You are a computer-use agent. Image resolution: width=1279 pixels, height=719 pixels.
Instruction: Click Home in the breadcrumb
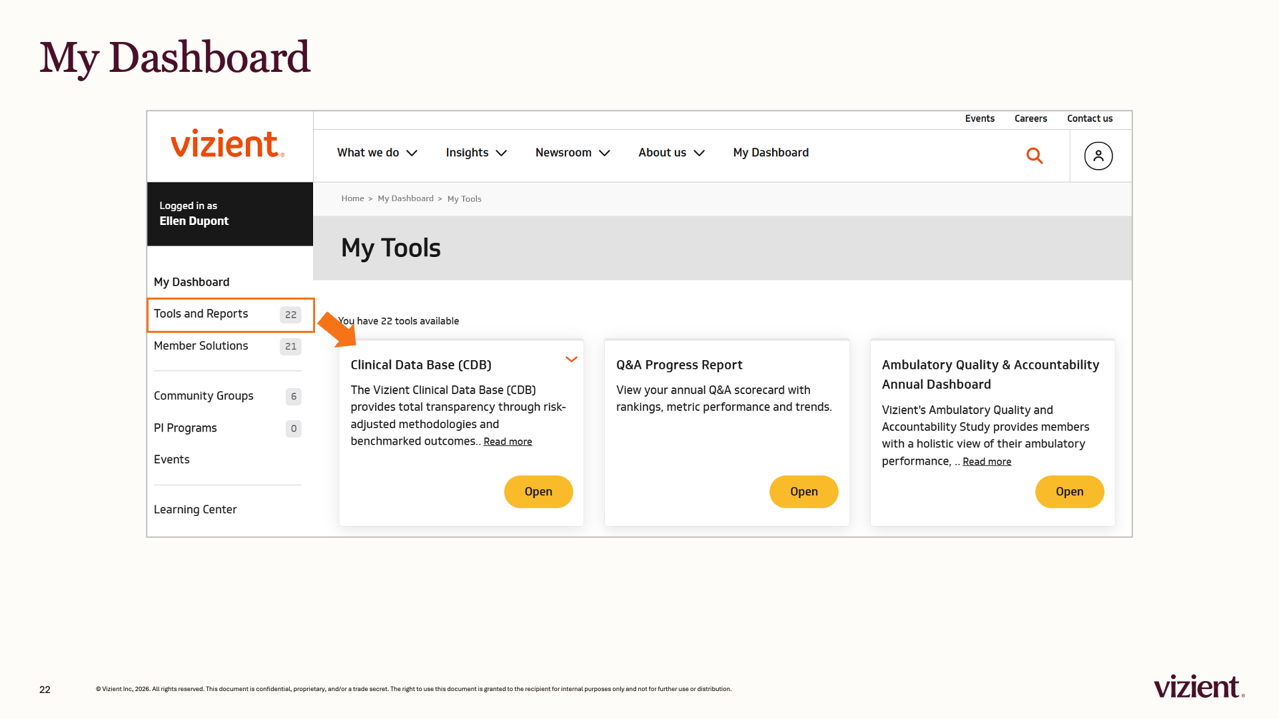point(352,198)
